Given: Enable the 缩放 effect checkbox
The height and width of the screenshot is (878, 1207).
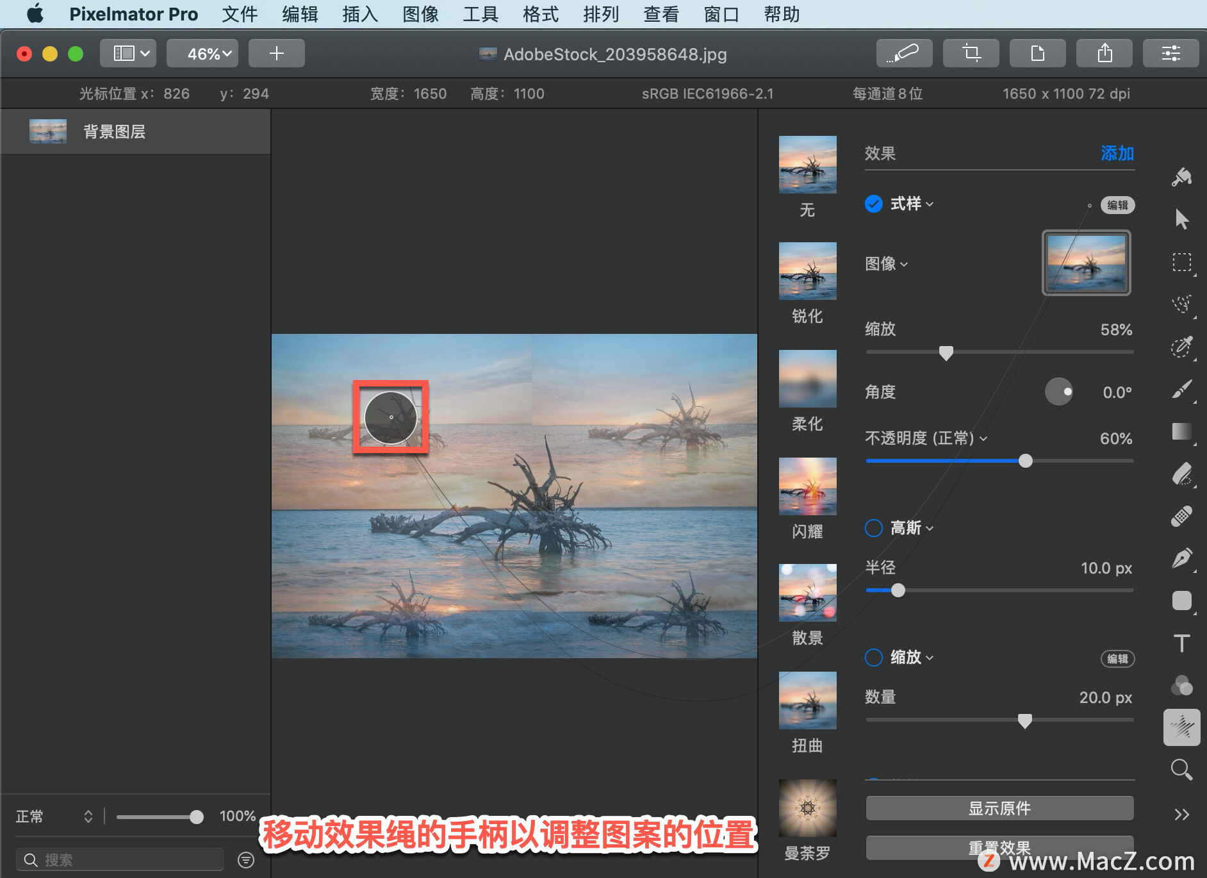Looking at the screenshot, I should (873, 658).
